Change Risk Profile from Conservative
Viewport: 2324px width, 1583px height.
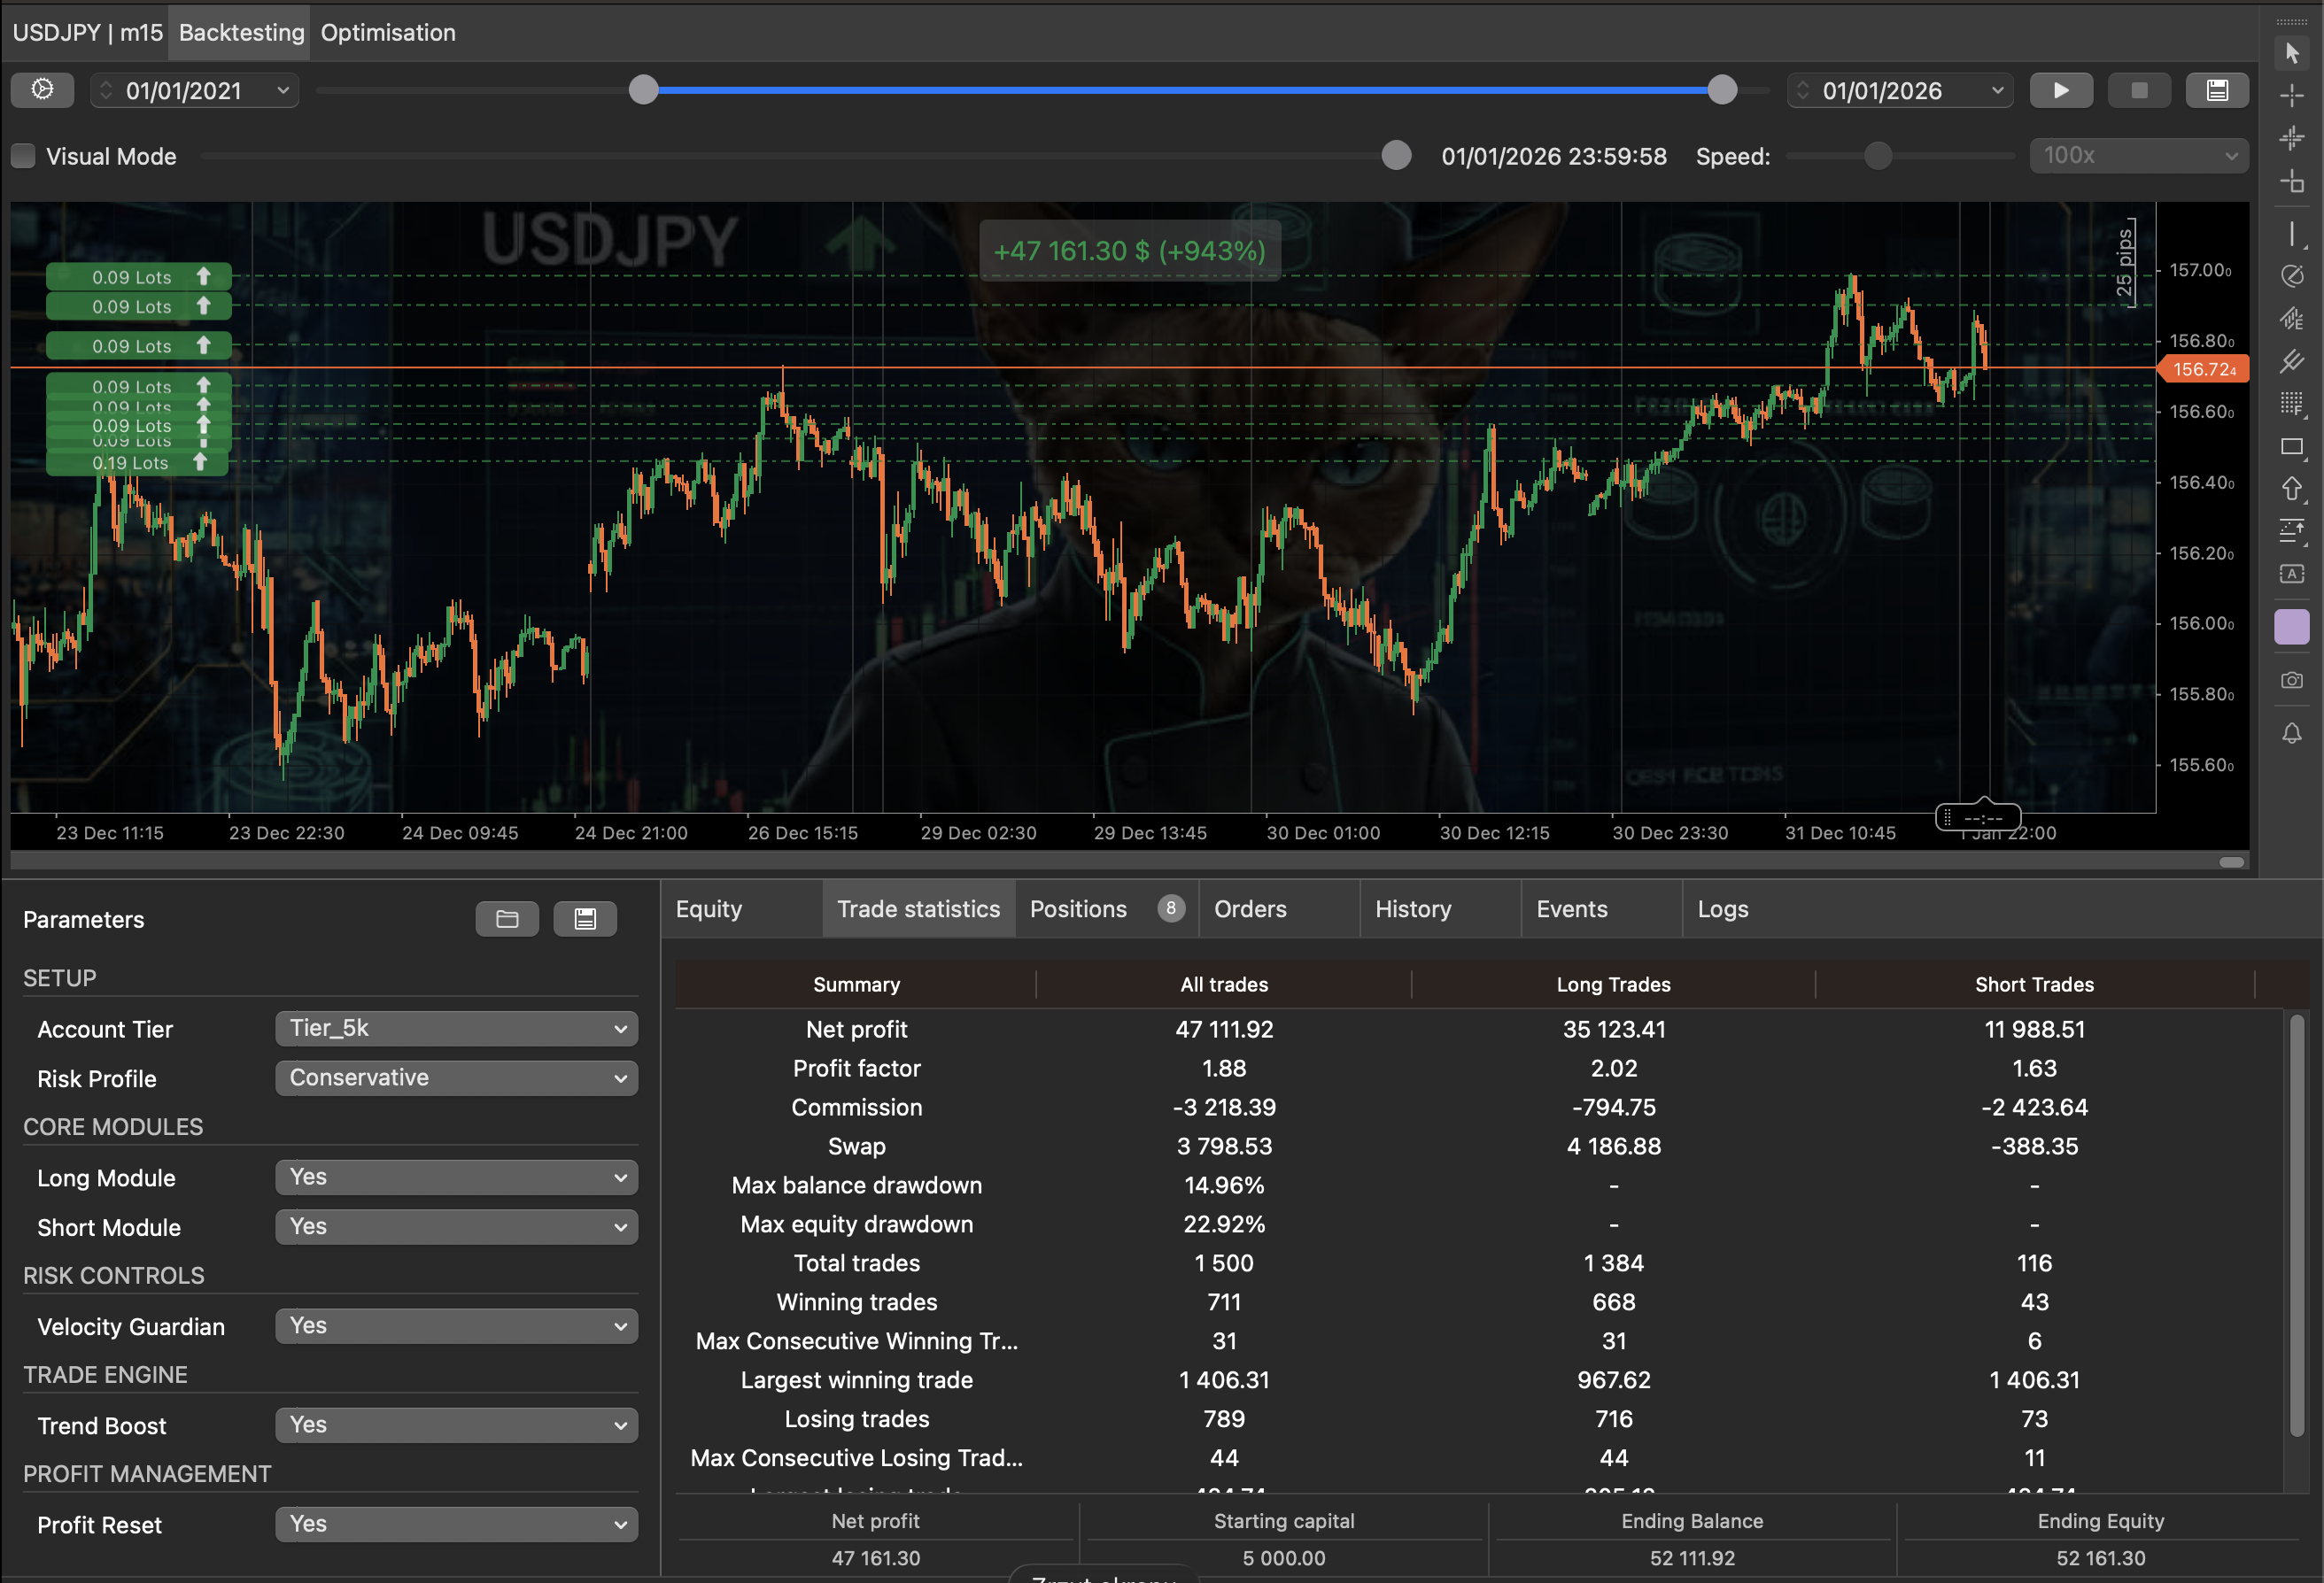[x=456, y=1078]
